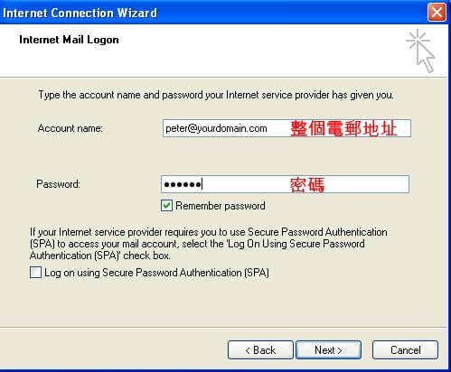The height and width of the screenshot is (372, 451).
Task: Click the Internet Connection Wizard title bar
Action: coord(211,13)
